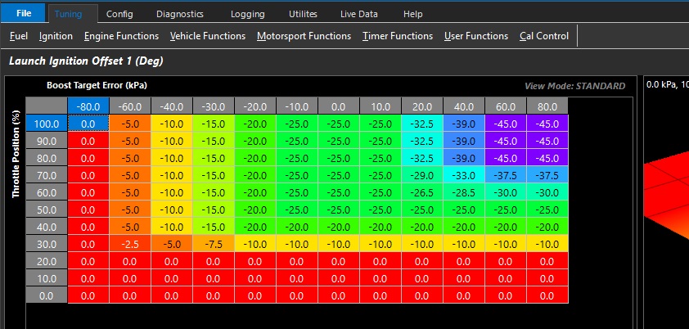Click the cell with value -29.0
The height and width of the screenshot is (329, 689).
422,174
